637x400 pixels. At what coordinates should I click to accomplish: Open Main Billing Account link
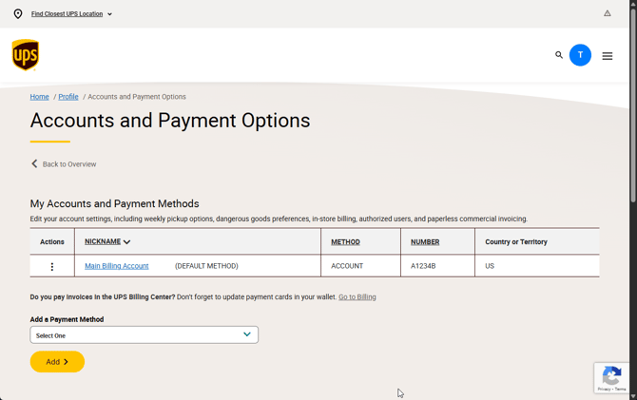[x=117, y=266]
